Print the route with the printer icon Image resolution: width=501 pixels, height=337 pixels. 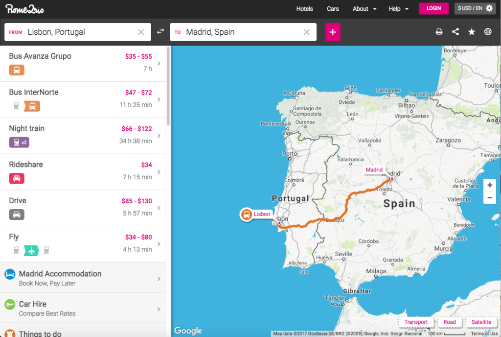pos(439,32)
